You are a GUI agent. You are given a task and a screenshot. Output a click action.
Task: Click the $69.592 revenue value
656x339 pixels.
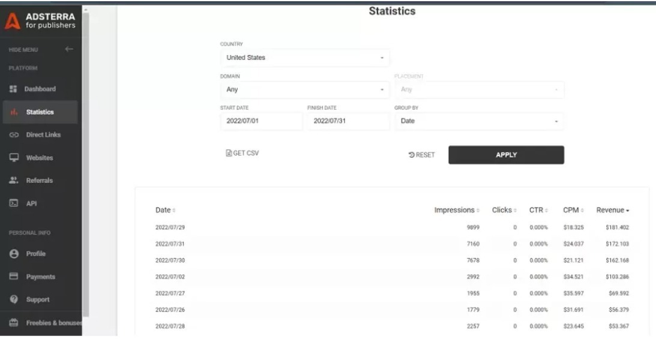619,293
